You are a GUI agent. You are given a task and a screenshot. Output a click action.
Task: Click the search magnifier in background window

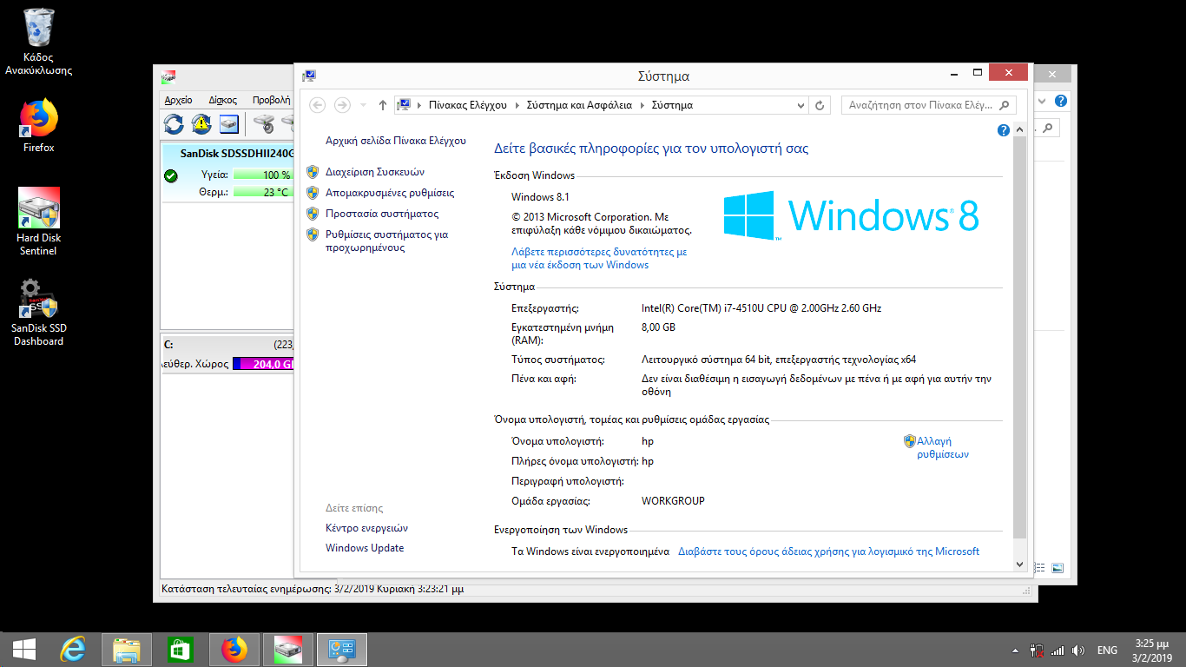coord(1048,129)
